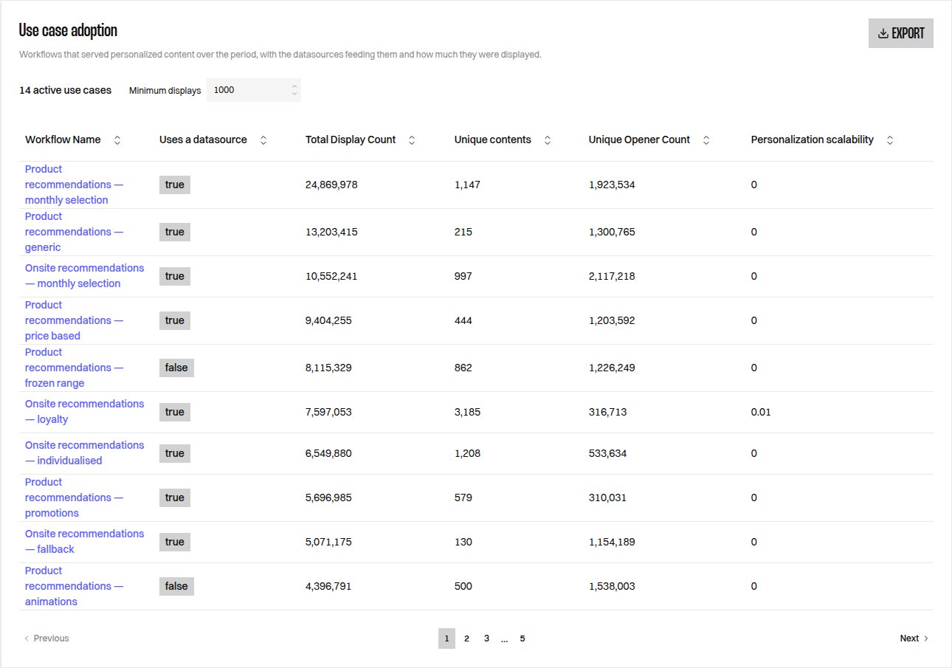Open Product recommendations — price based workflow
The height and width of the screenshot is (668, 952).
click(74, 320)
